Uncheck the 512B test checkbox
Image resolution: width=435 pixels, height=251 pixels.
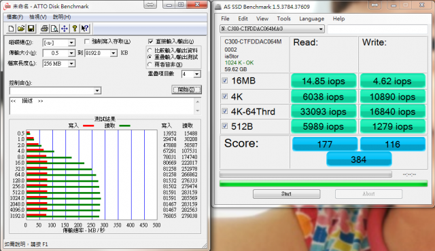click(x=225, y=126)
